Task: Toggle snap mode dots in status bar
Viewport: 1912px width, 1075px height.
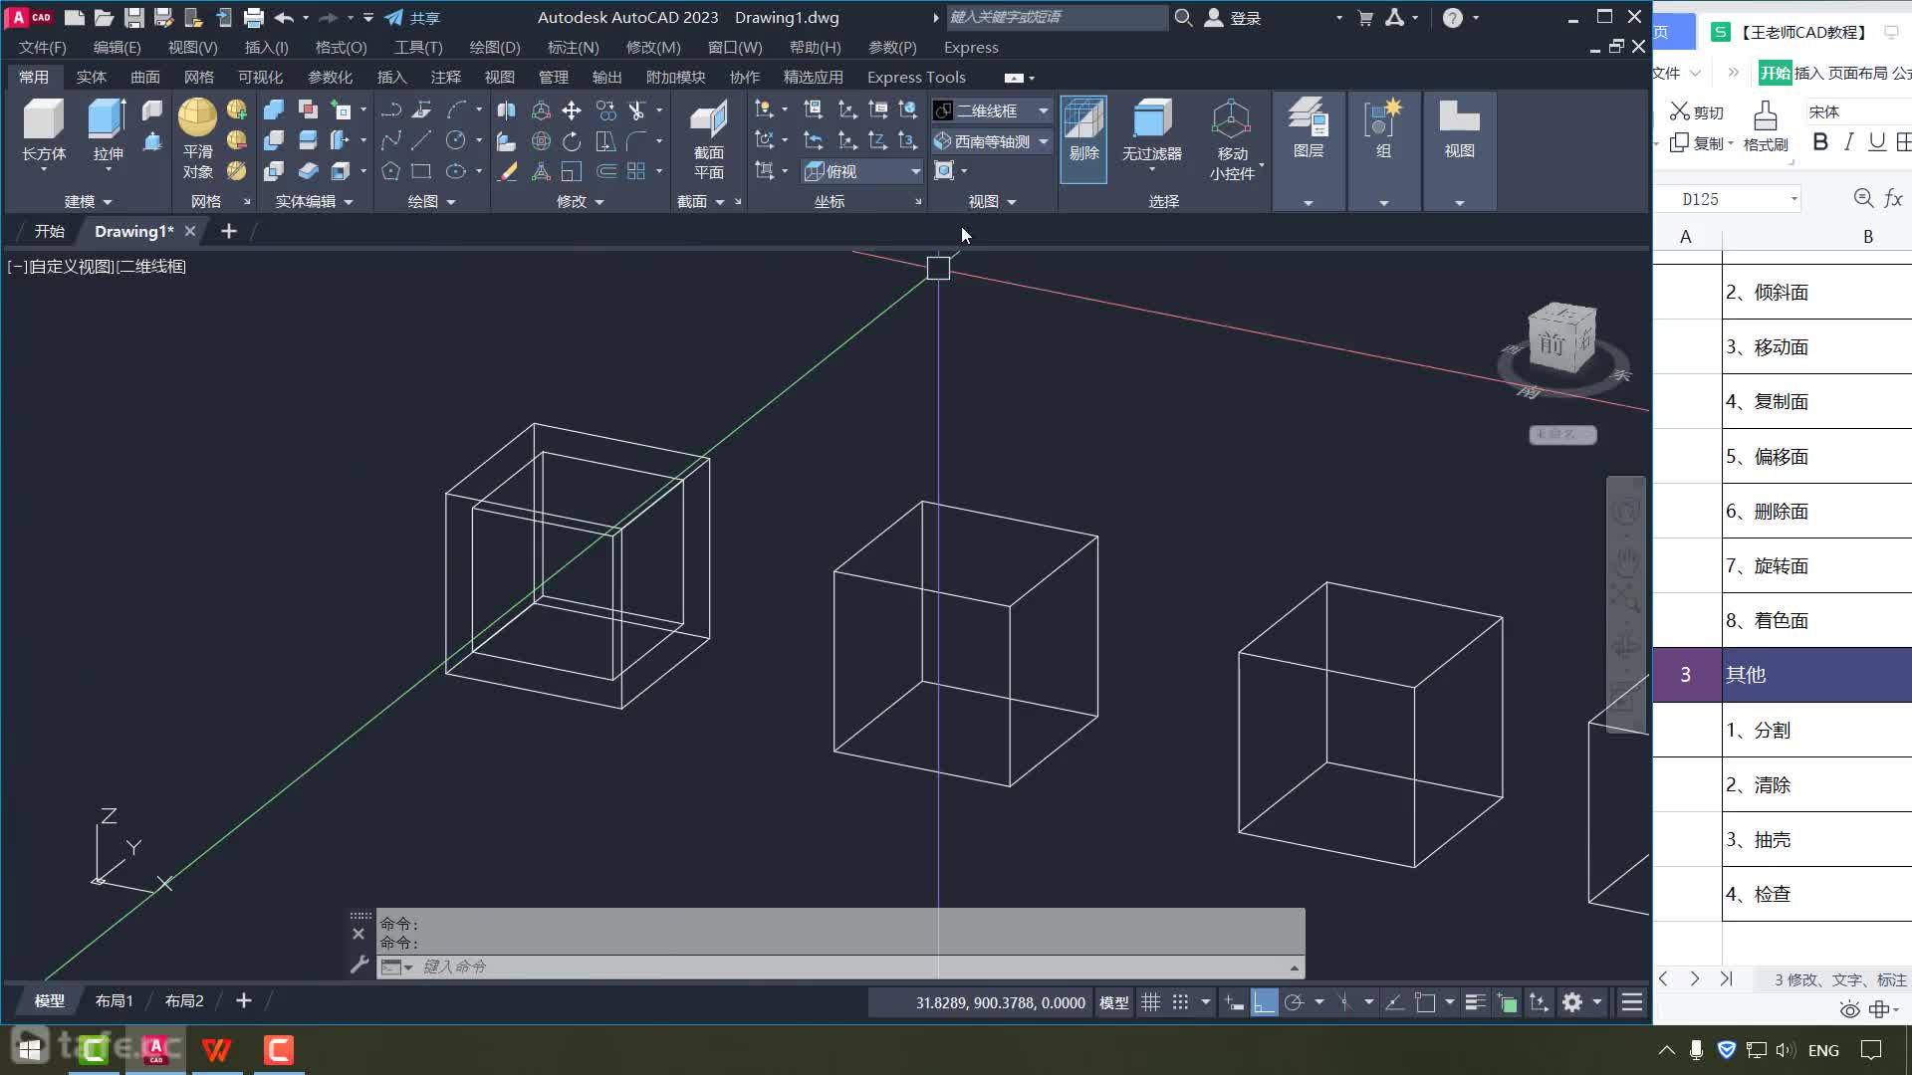Action: 1180,1002
